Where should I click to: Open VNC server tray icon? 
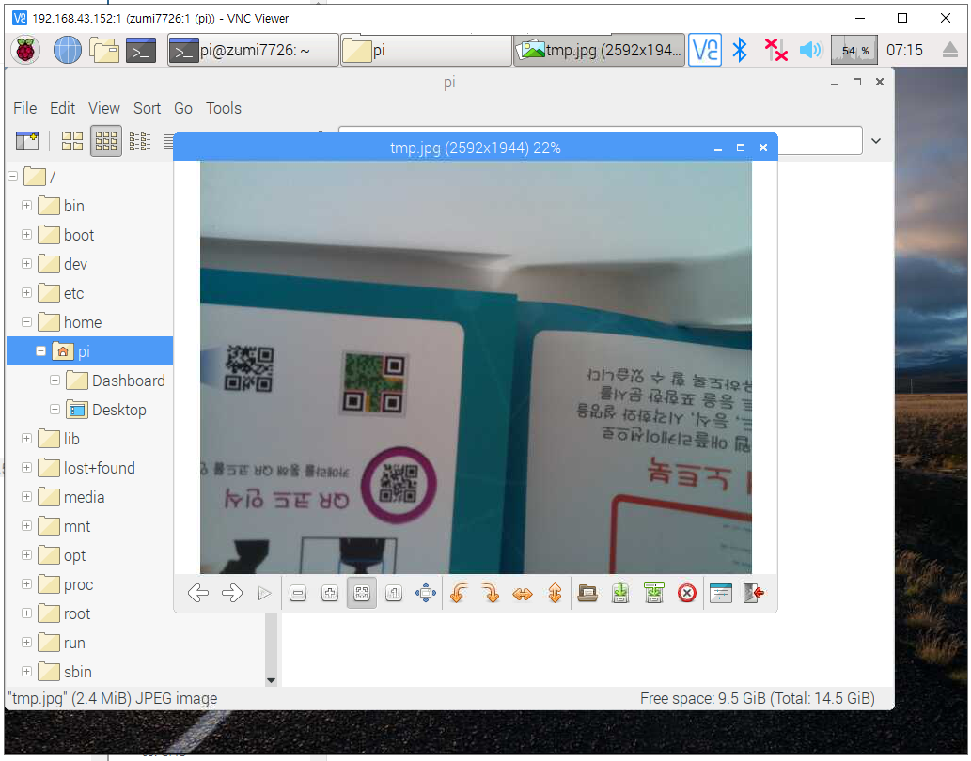[x=705, y=50]
